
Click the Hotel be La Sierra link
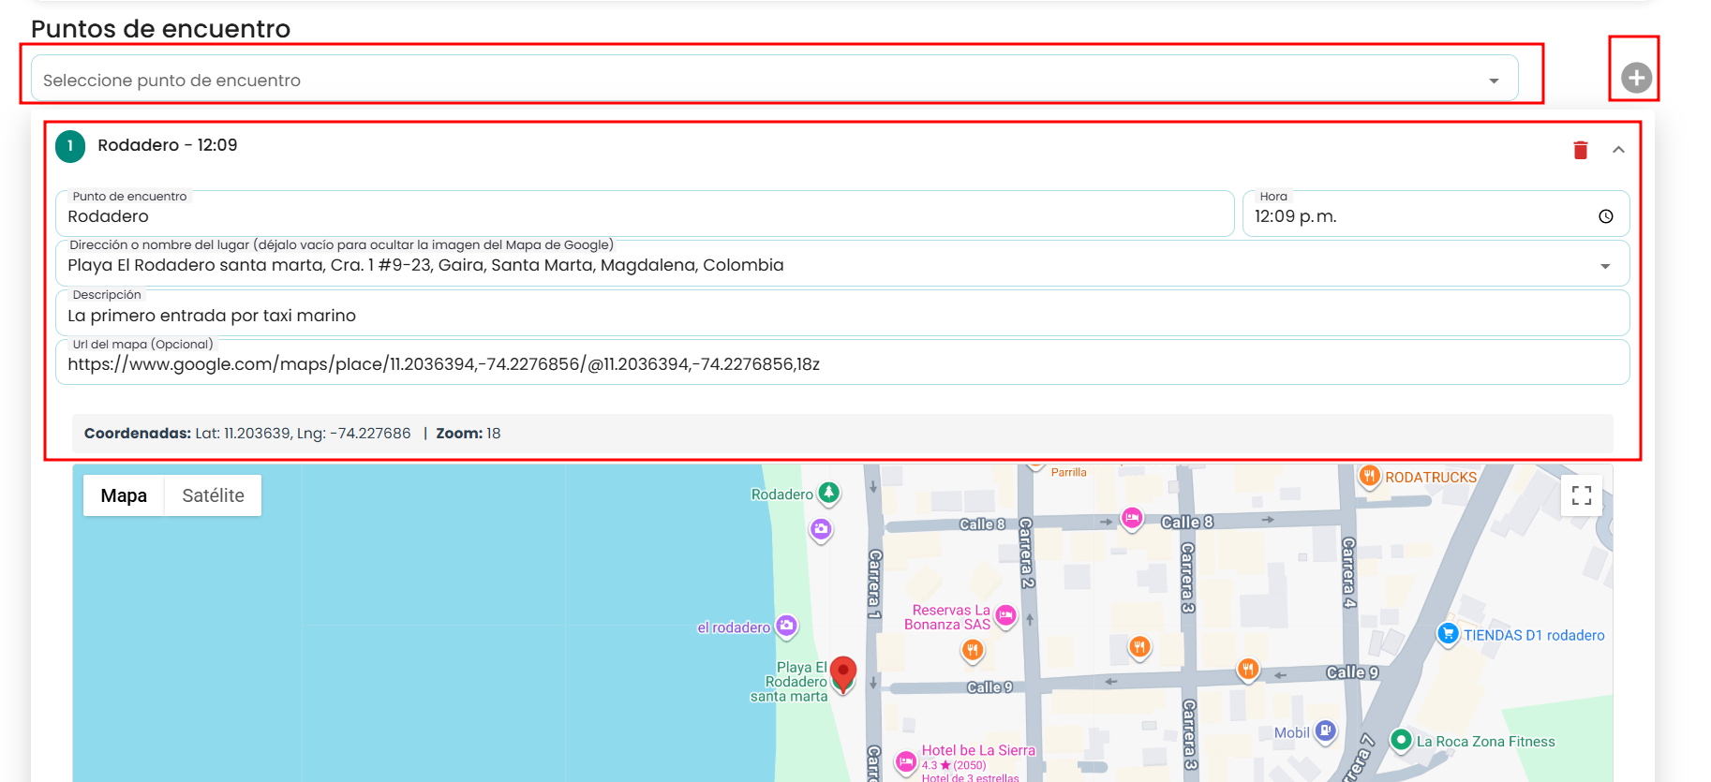tap(978, 750)
